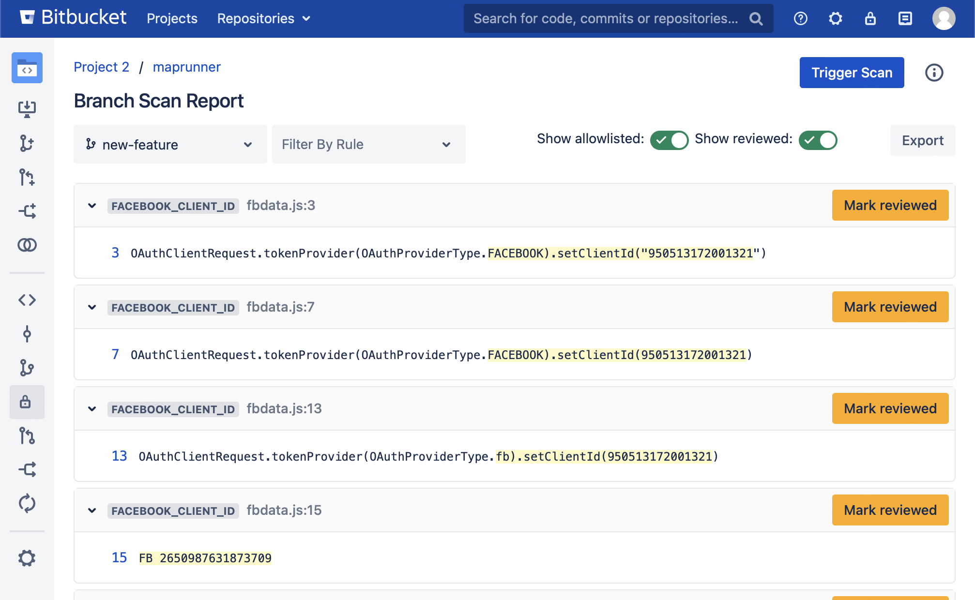Open the Filter By Rule dropdown

point(368,144)
